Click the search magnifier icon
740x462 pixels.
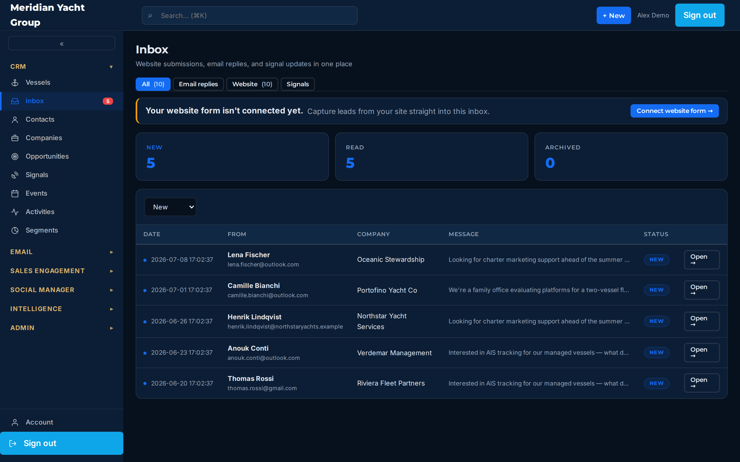150,16
